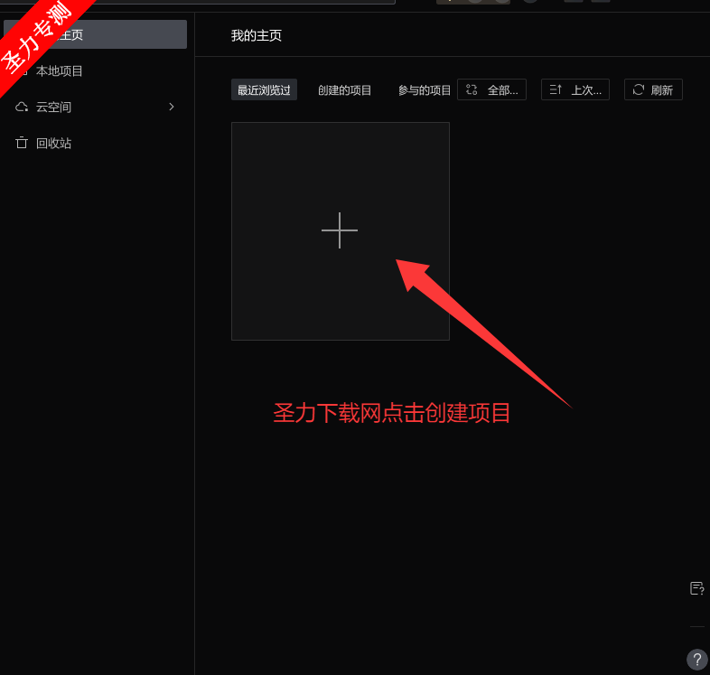Expand the 云空间 chevron arrow
This screenshot has width=710, height=675.
(171, 107)
